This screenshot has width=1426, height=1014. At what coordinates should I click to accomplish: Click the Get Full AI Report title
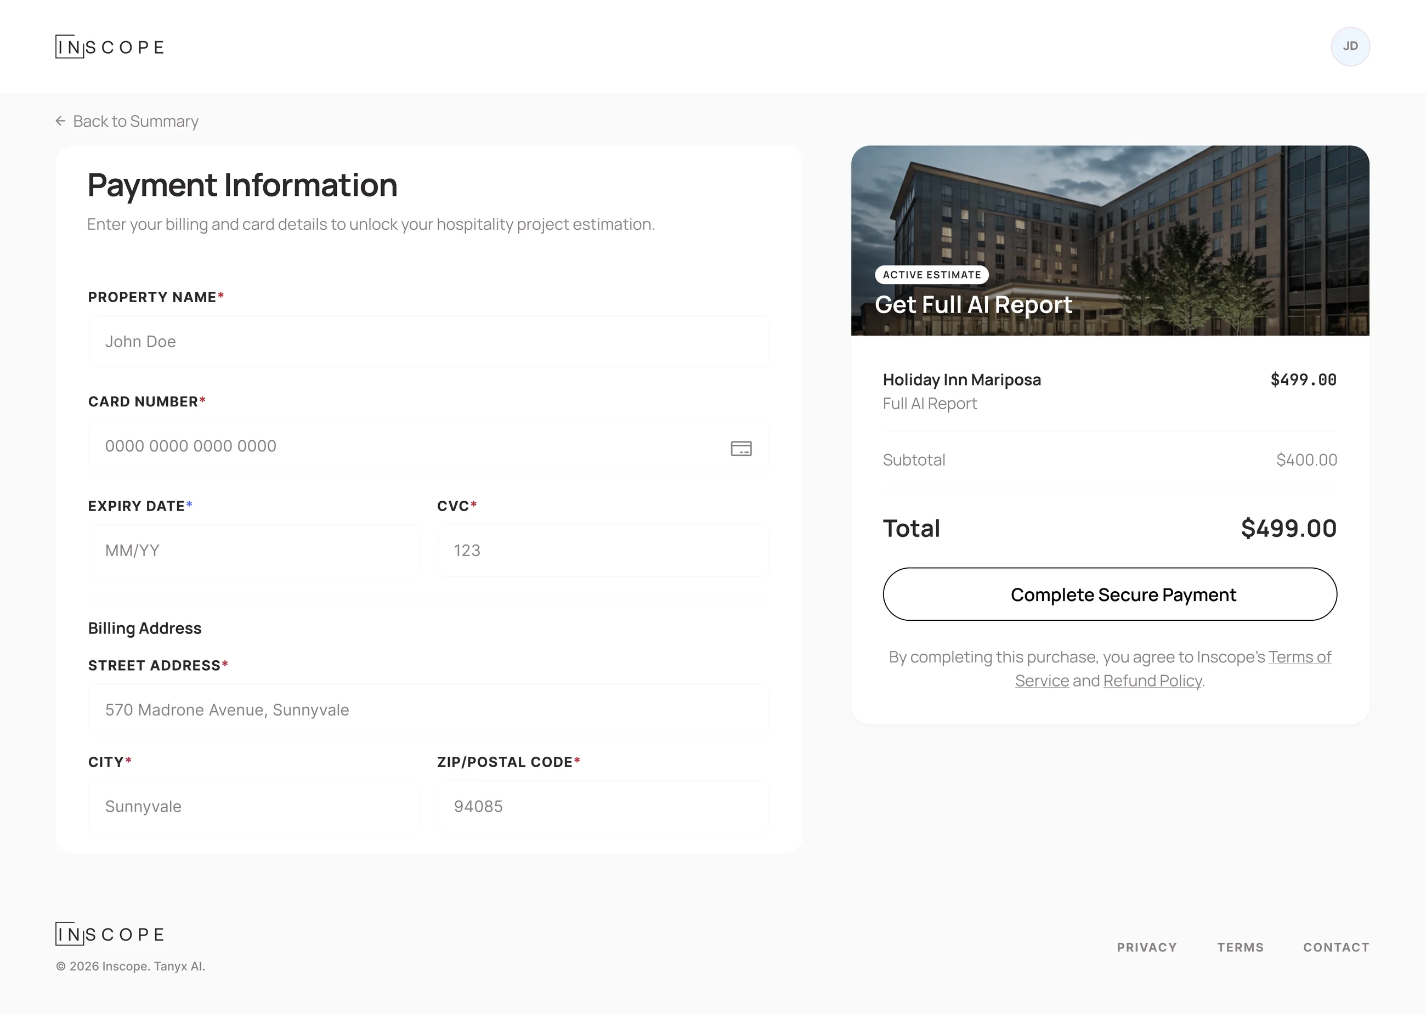(974, 305)
